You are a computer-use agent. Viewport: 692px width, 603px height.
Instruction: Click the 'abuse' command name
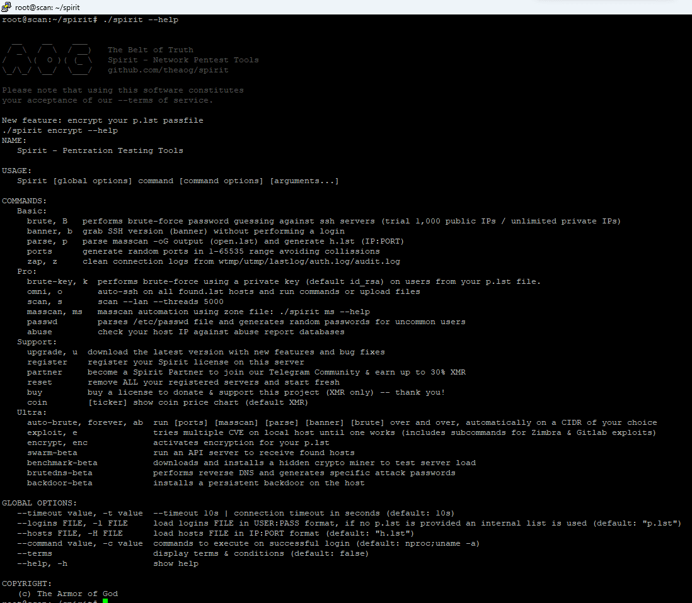pos(39,332)
